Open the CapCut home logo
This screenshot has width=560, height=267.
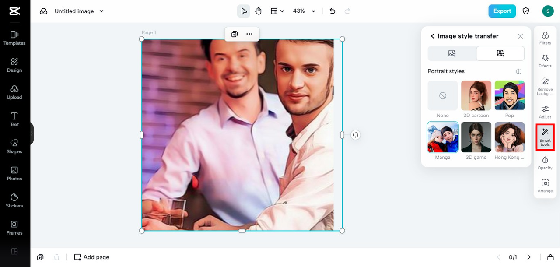(14, 11)
